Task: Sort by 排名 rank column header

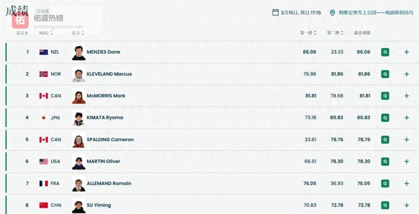Action: pyautogui.click(x=22, y=33)
